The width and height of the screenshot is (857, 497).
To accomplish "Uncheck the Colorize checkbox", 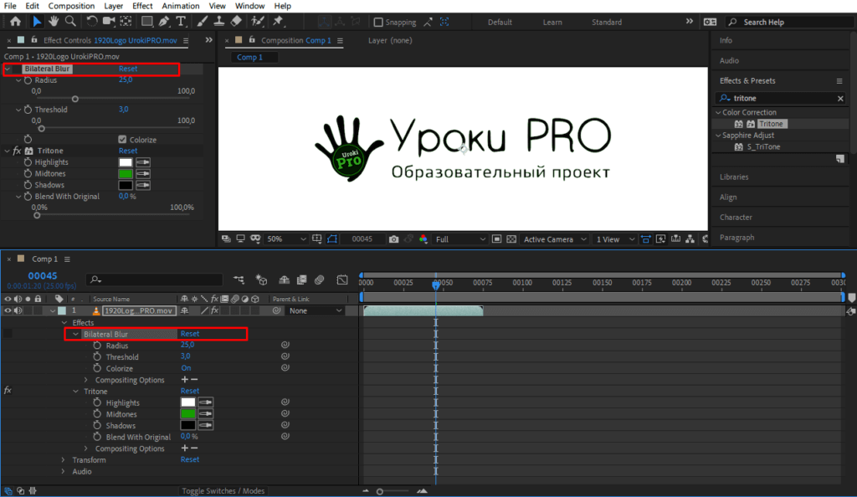I will (x=122, y=140).
